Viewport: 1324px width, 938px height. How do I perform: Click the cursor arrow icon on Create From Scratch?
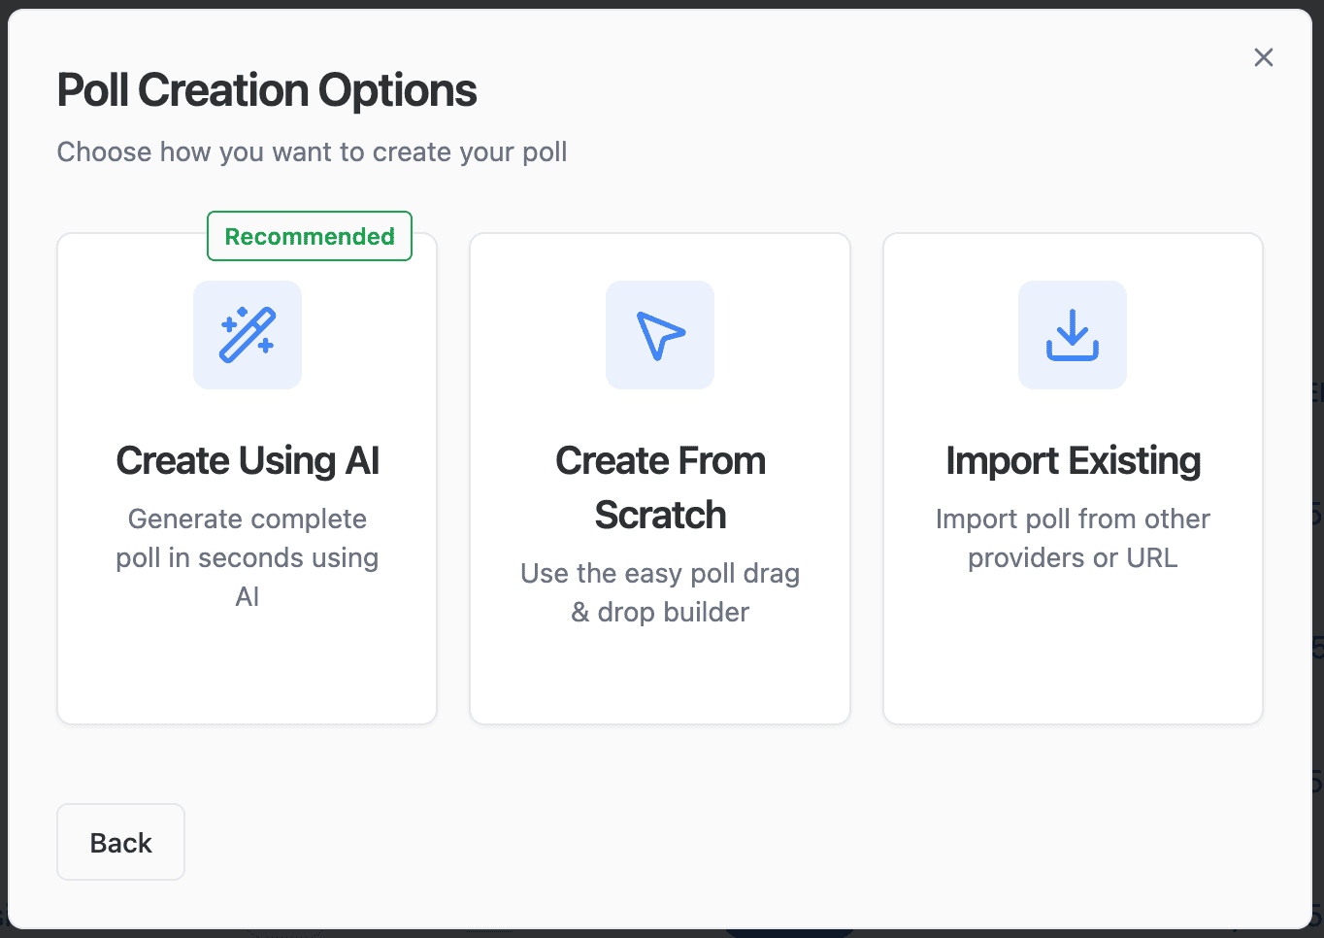coord(660,335)
